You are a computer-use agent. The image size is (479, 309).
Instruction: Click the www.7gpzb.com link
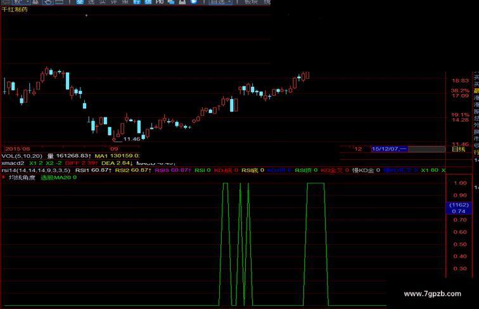(432, 294)
